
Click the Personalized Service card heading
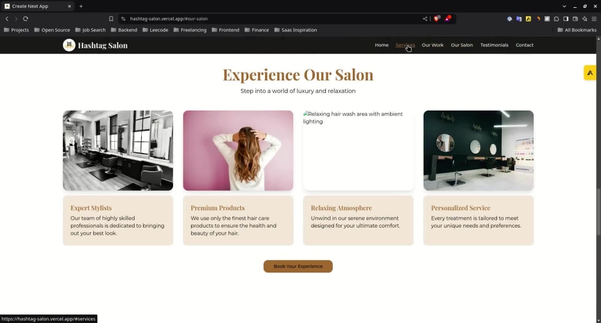(460, 208)
